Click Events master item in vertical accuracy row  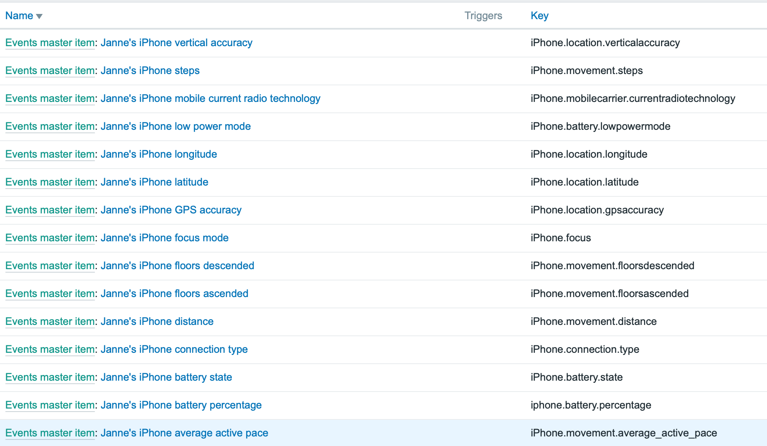[x=50, y=43]
